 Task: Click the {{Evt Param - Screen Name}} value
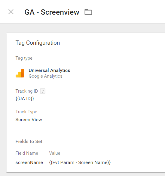(80, 163)
